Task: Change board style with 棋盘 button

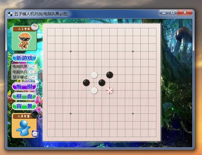Action: (x=24, y=96)
